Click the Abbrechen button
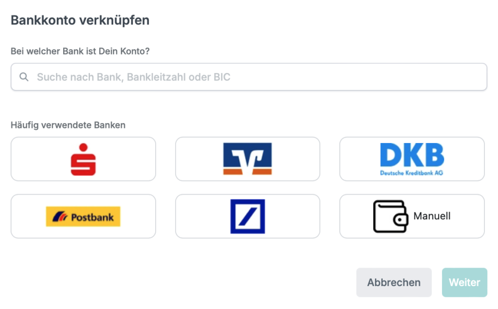The height and width of the screenshot is (309, 498). point(394,282)
